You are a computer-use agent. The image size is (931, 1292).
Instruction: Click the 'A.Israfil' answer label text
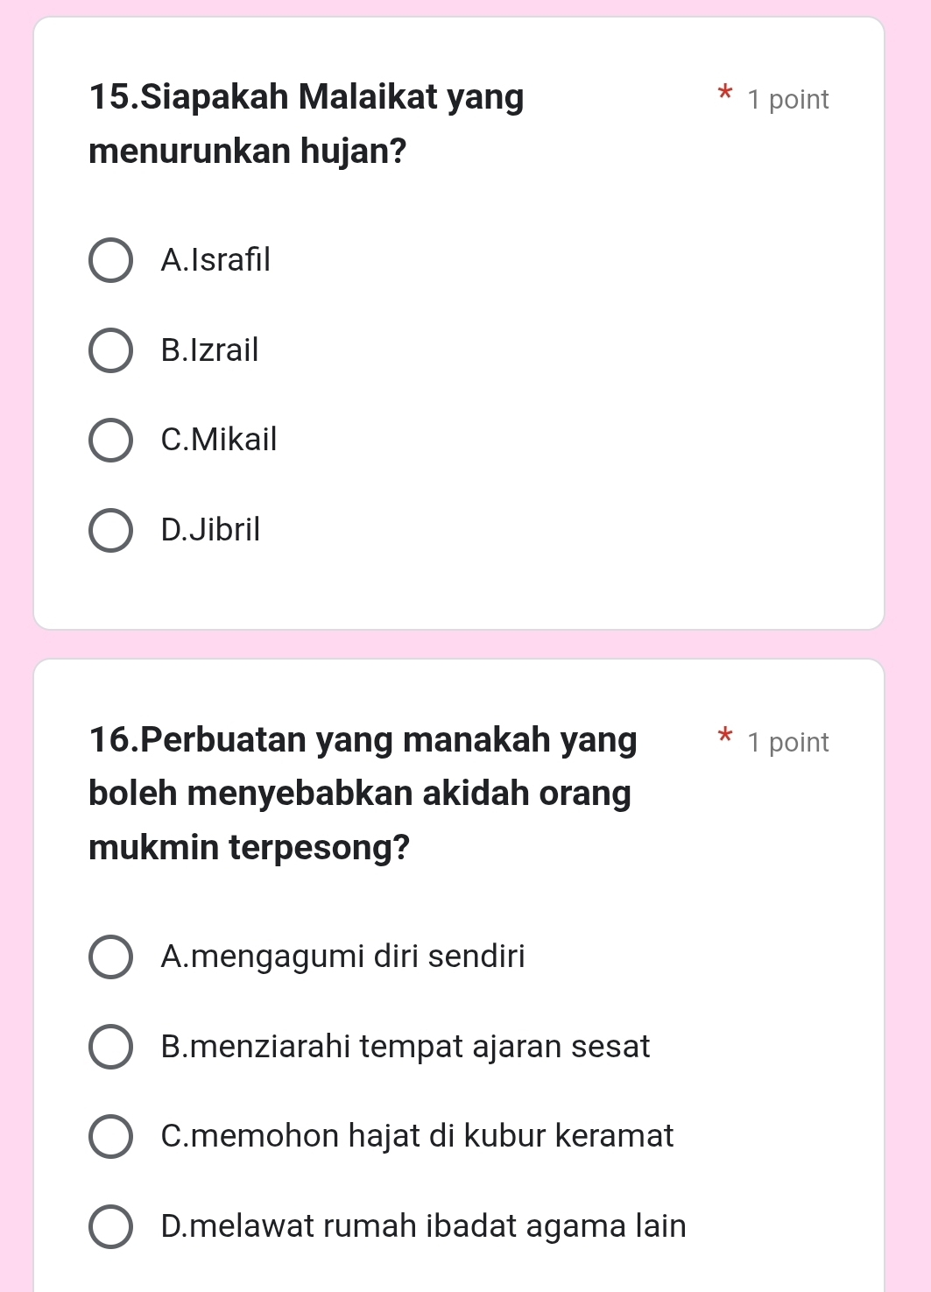click(x=215, y=260)
